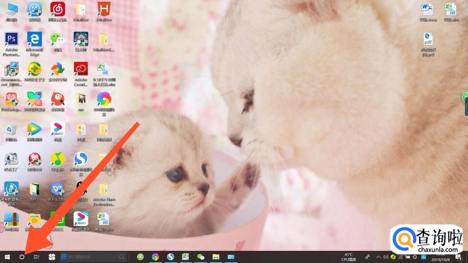This screenshot has width=468, height=263.
Task: Click the Edge search box on taskbar
Action: [93, 257]
